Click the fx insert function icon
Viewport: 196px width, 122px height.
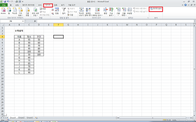click(35, 21)
